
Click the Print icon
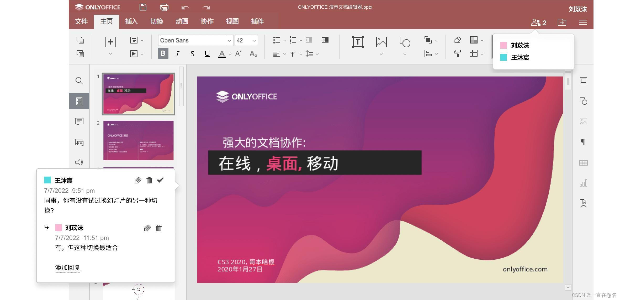164,7
